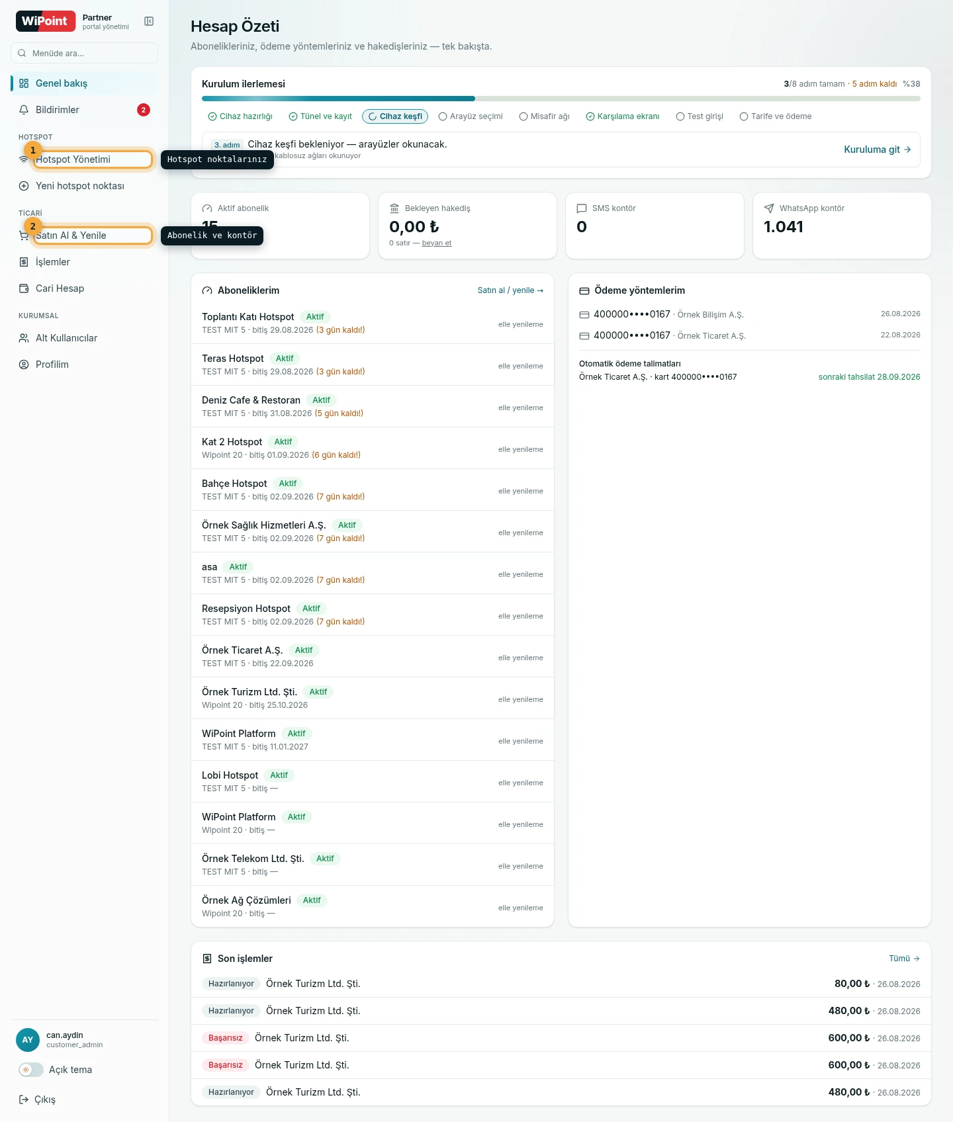Click the 5 adım kaldı text

pyautogui.click(x=875, y=84)
